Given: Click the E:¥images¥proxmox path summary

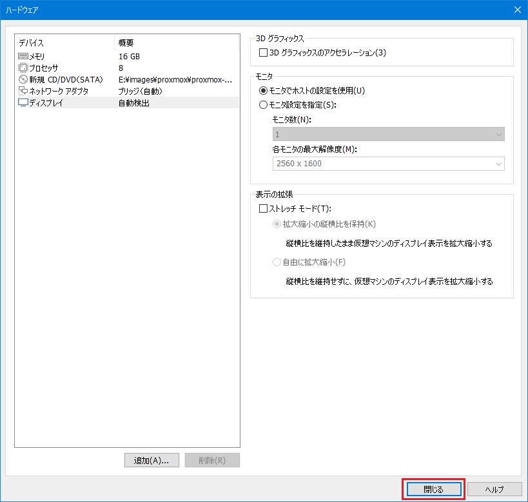Looking at the screenshot, I should pos(175,80).
